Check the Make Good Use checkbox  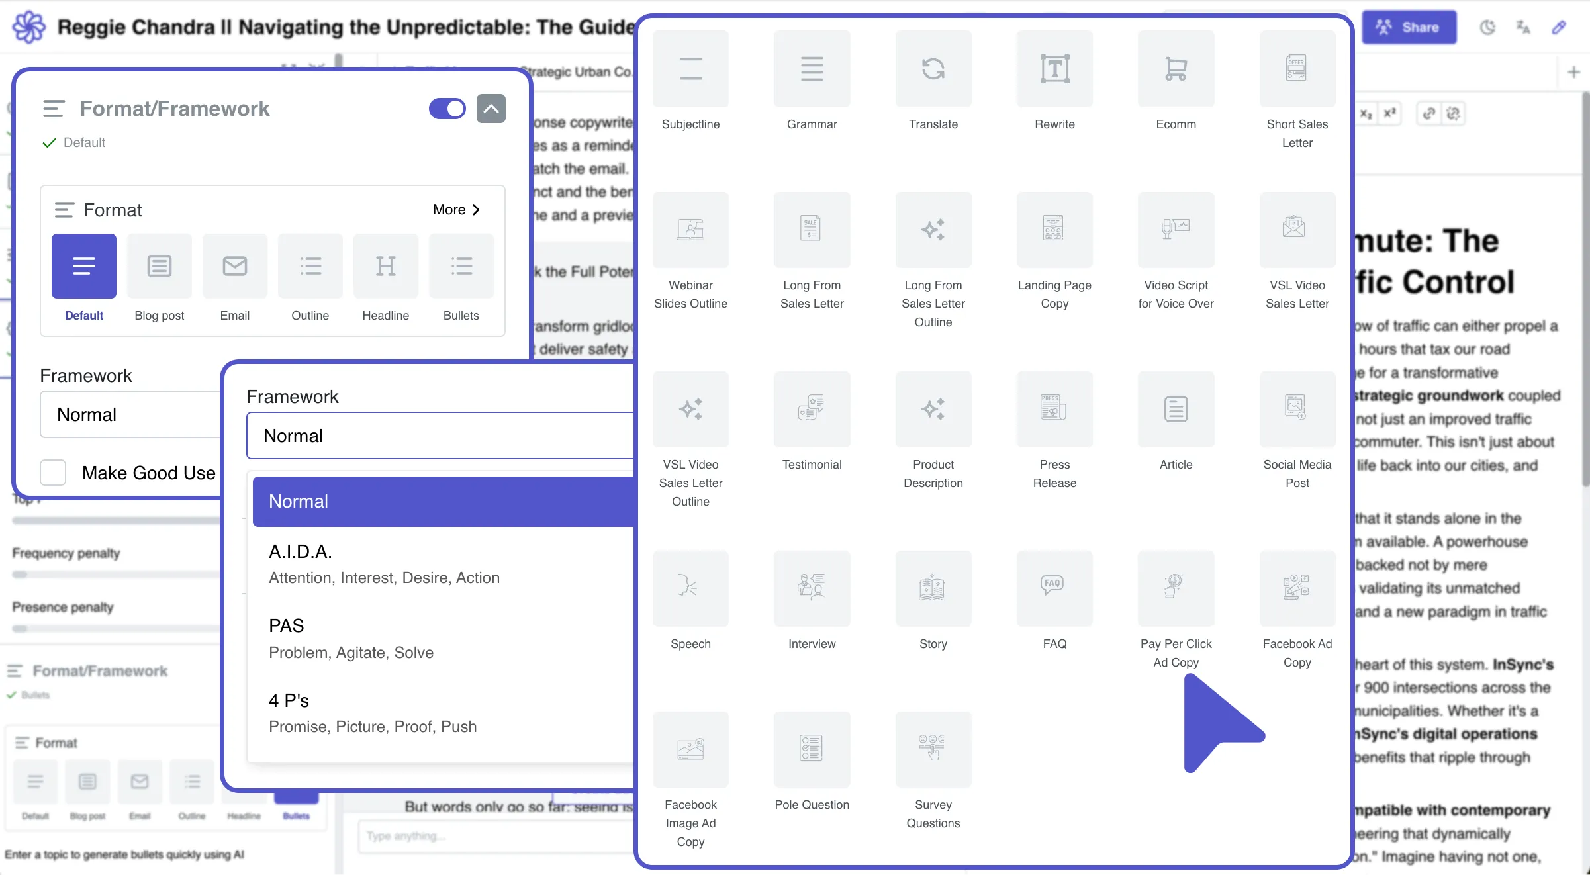[53, 473]
